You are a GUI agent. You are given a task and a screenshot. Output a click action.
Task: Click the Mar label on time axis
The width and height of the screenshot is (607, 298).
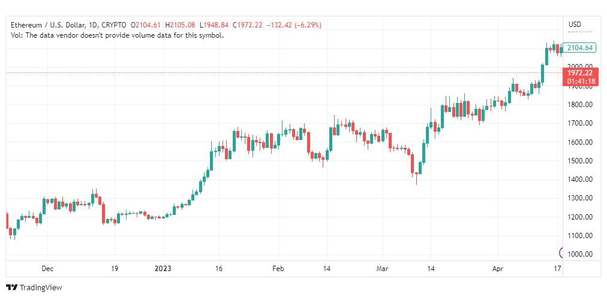(x=383, y=269)
